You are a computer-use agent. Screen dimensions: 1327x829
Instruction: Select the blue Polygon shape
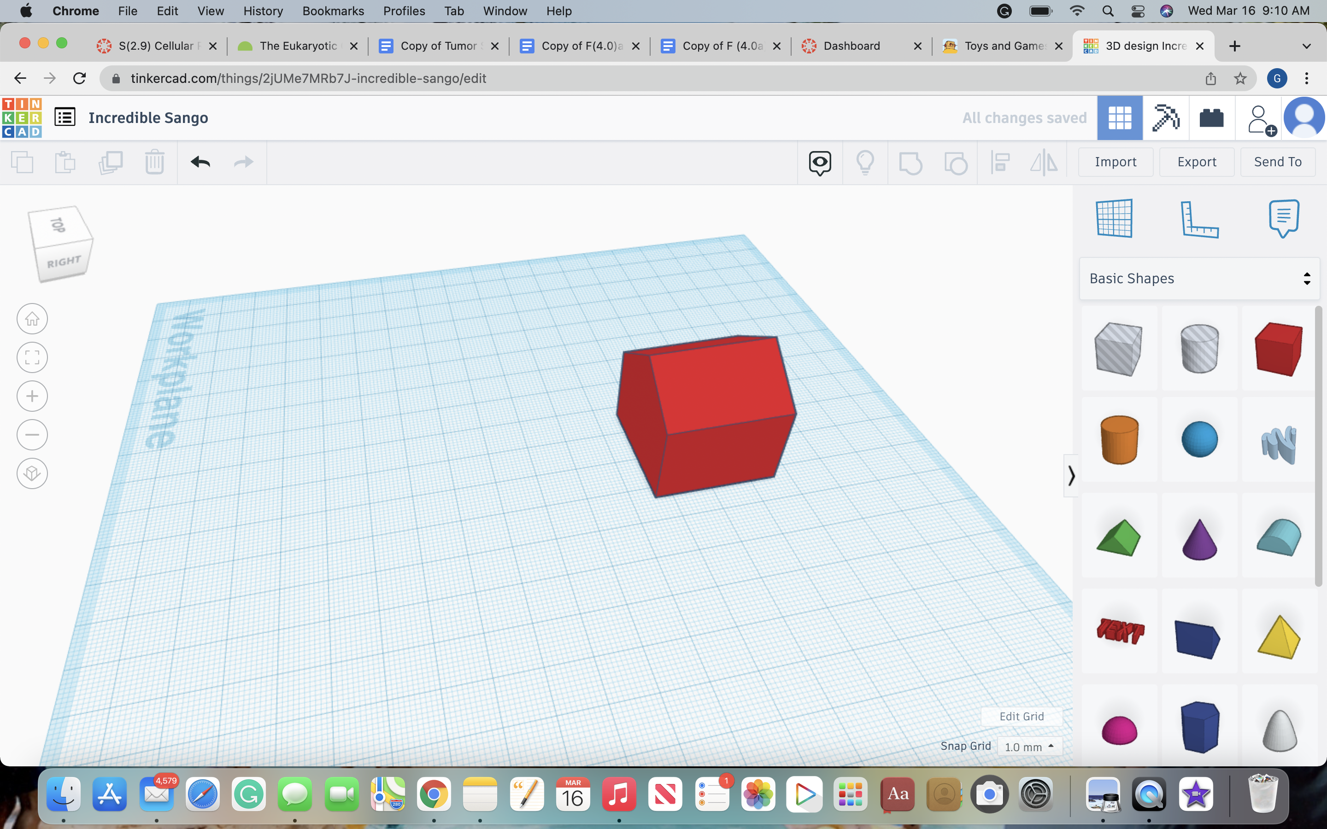tap(1199, 727)
